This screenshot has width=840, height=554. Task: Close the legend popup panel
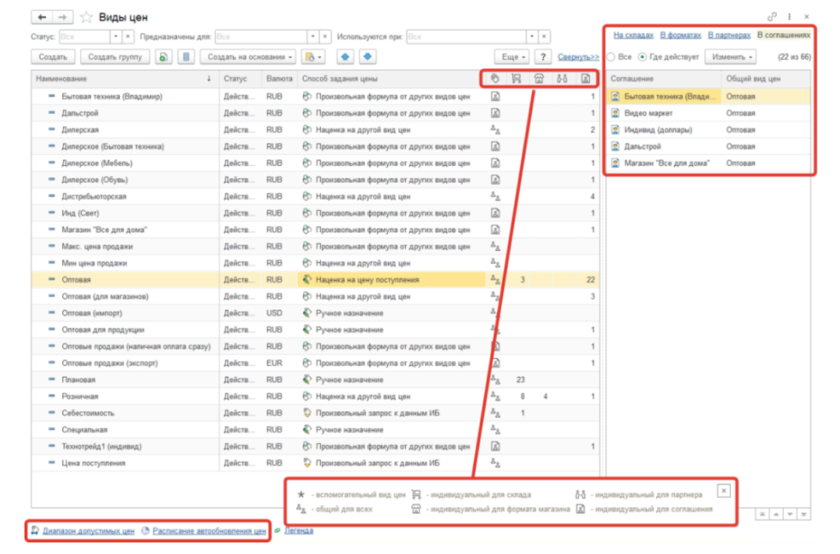(723, 490)
